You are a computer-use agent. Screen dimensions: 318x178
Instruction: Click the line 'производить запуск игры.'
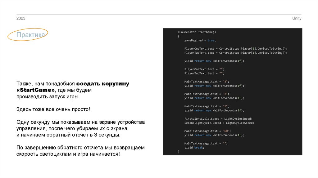point(48,96)
